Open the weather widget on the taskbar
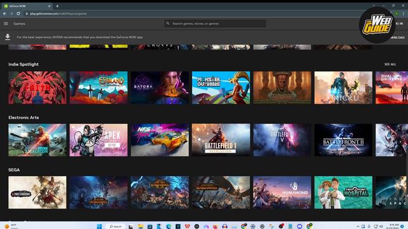 point(10,226)
